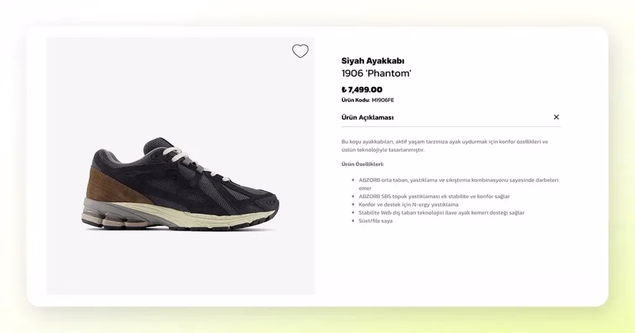
Task: Click the ₺7,499.00 price
Action: pyautogui.click(x=362, y=90)
